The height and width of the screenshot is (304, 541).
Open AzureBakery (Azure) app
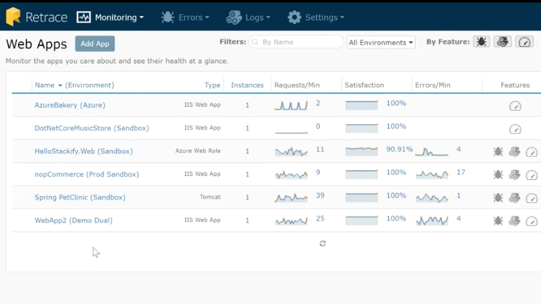tap(70, 105)
